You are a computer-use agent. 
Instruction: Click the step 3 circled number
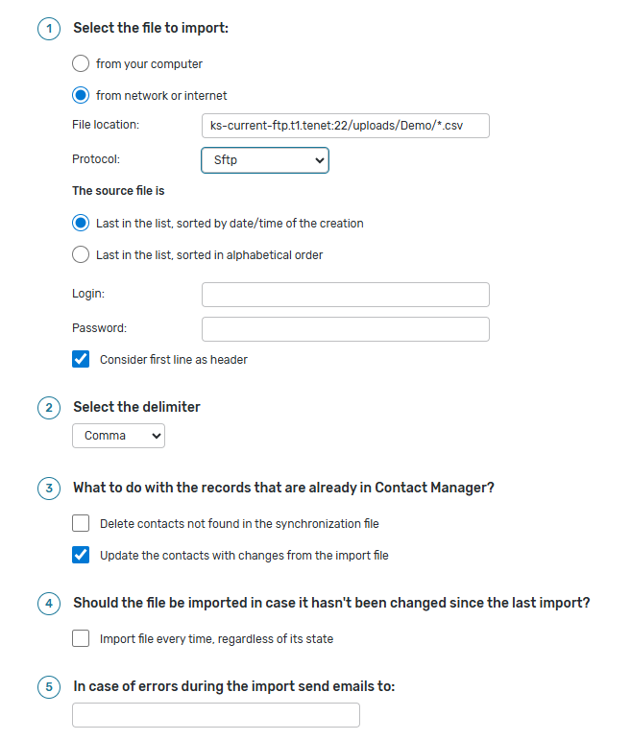pyautogui.click(x=48, y=489)
